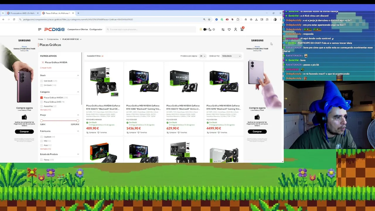Open the PCDIGA hamburger menu
Viewport: 375px width, 211px height.
coord(40,29)
